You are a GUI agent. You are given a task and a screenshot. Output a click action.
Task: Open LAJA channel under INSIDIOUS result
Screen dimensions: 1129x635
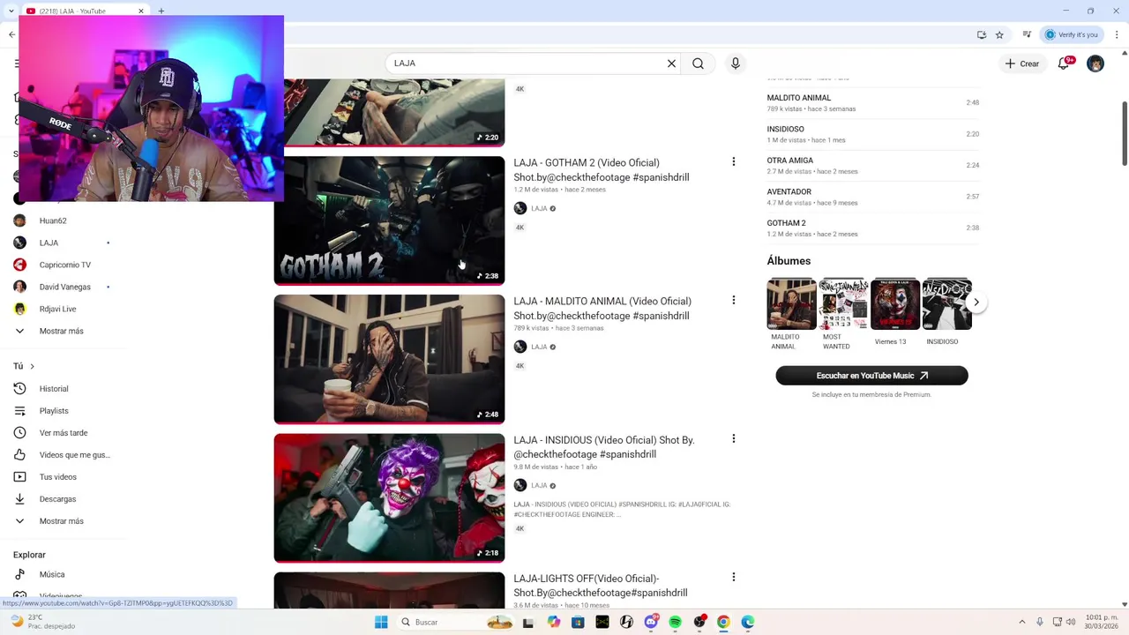tap(539, 485)
